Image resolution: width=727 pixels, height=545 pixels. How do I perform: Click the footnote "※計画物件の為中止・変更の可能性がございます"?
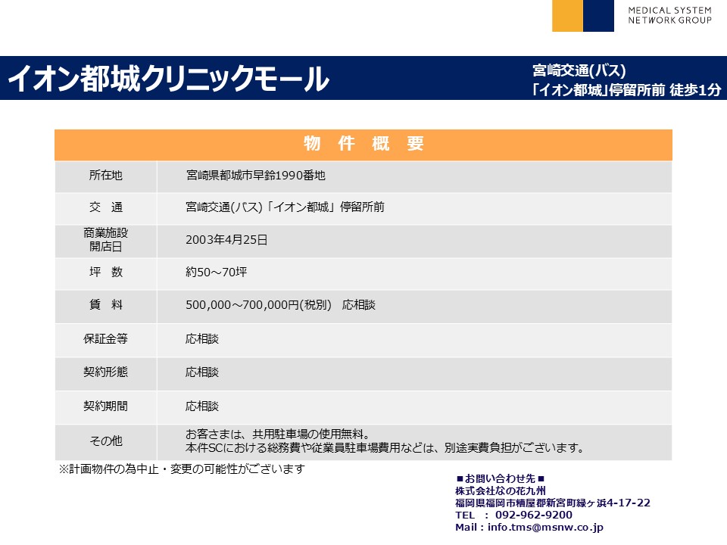tap(181, 469)
